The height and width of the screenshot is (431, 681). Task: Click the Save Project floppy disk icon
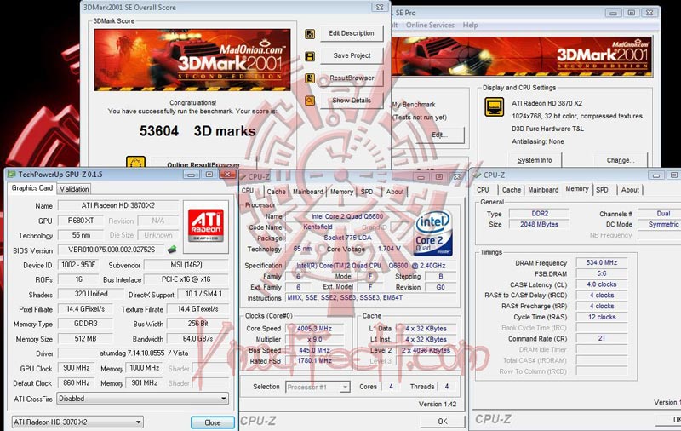310,56
